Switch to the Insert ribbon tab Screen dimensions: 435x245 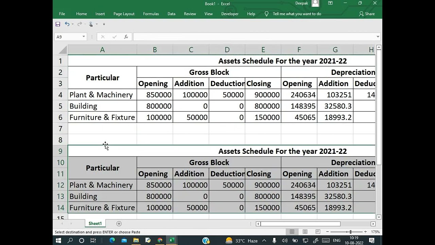(100, 14)
